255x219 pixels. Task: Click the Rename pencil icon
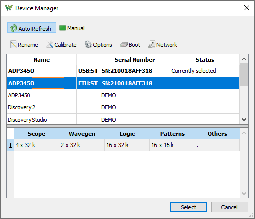click(13, 45)
